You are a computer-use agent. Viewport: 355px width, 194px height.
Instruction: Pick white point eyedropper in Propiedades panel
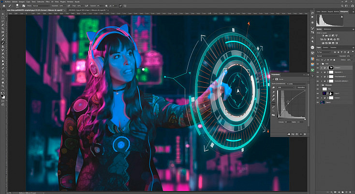[273, 99]
